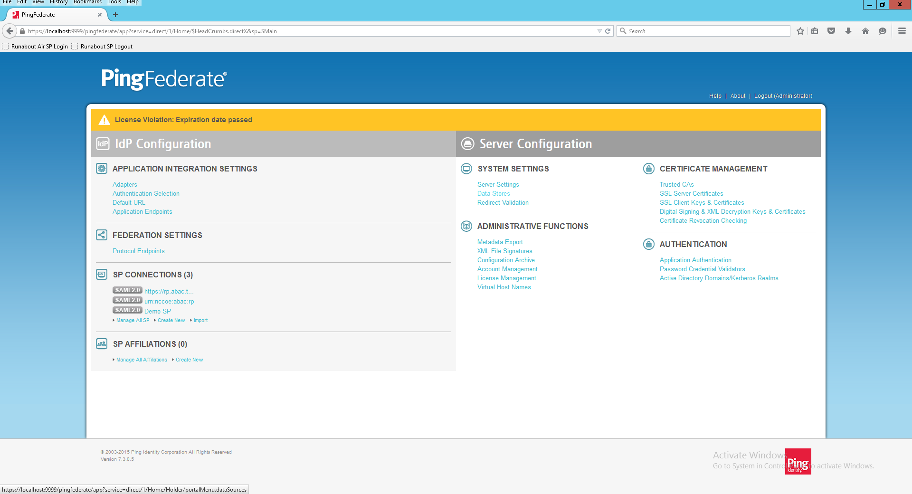This screenshot has height=494, width=912.
Task: Open Certificate Revocation Checking
Action: pos(703,220)
